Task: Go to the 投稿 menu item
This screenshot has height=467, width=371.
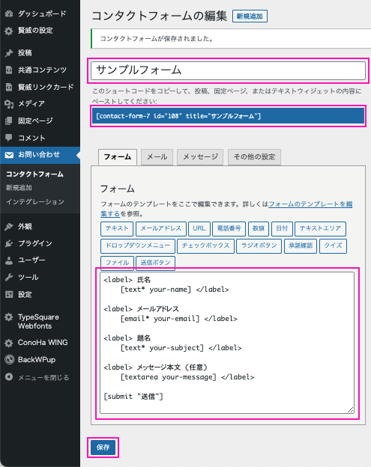Action: pyautogui.click(x=40, y=53)
